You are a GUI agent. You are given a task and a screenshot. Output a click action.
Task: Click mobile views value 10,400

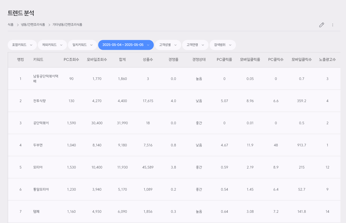pyautogui.click(x=97, y=167)
